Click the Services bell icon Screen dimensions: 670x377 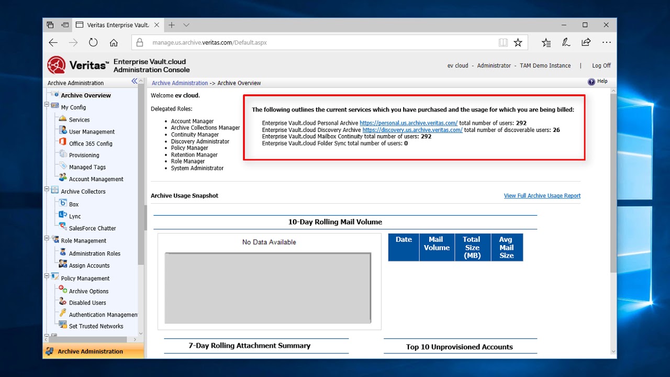click(63, 119)
